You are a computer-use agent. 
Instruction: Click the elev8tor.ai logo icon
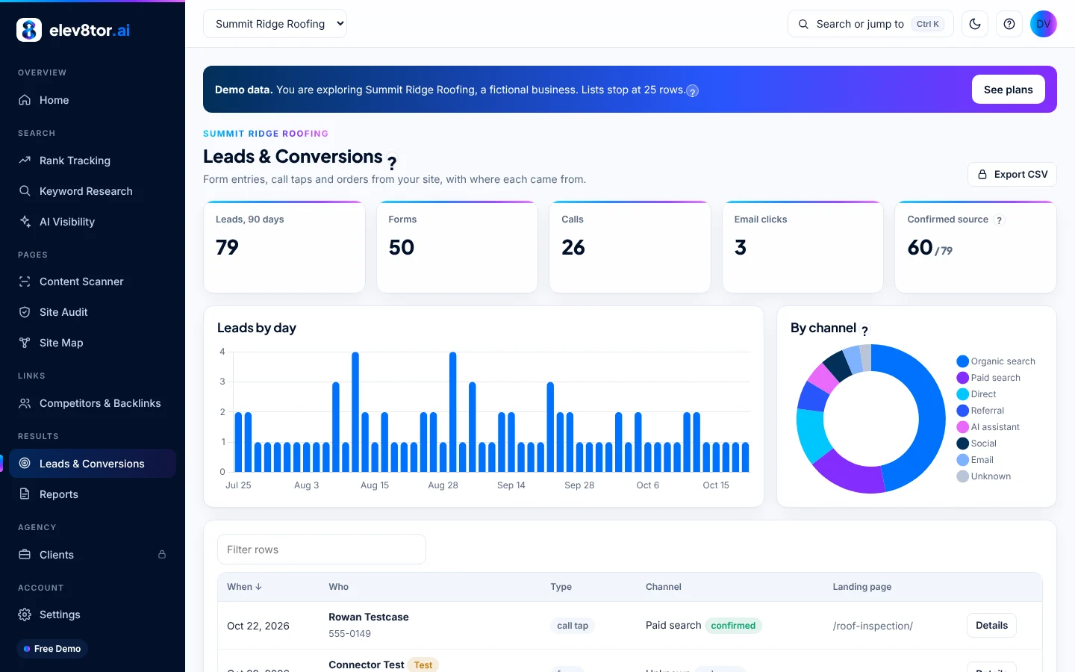click(29, 30)
